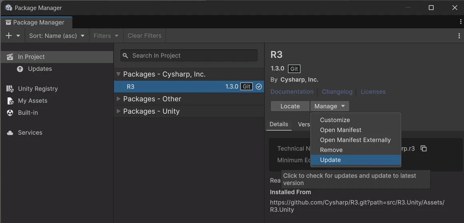464x223 pixels.
Task: Click the Built-in Unity cube icon
Action: coord(10,112)
